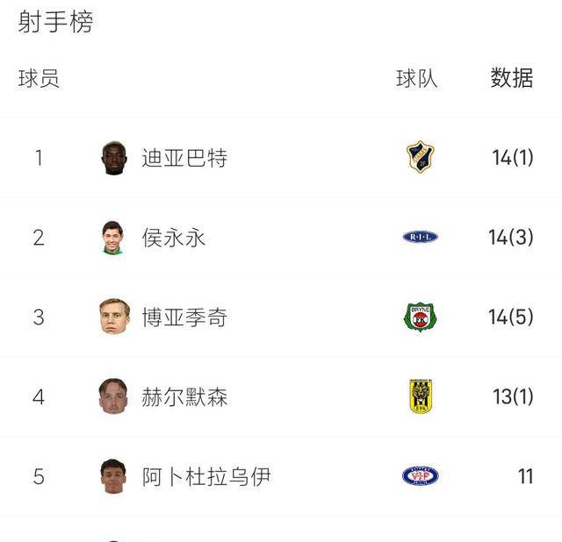Tap the 球员 column header
The image size is (562, 542).
pos(39,78)
